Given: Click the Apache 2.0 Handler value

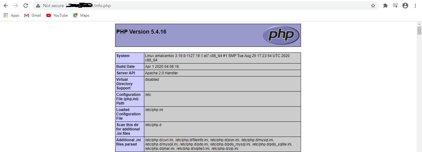Looking at the screenshot, I should (x=162, y=73).
